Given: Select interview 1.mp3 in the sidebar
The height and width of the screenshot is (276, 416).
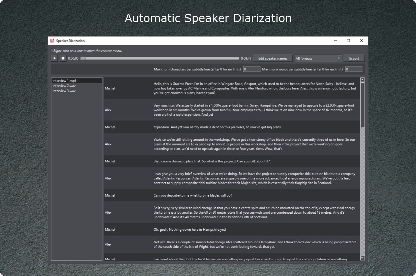Looking at the screenshot, I should tap(65, 80).
